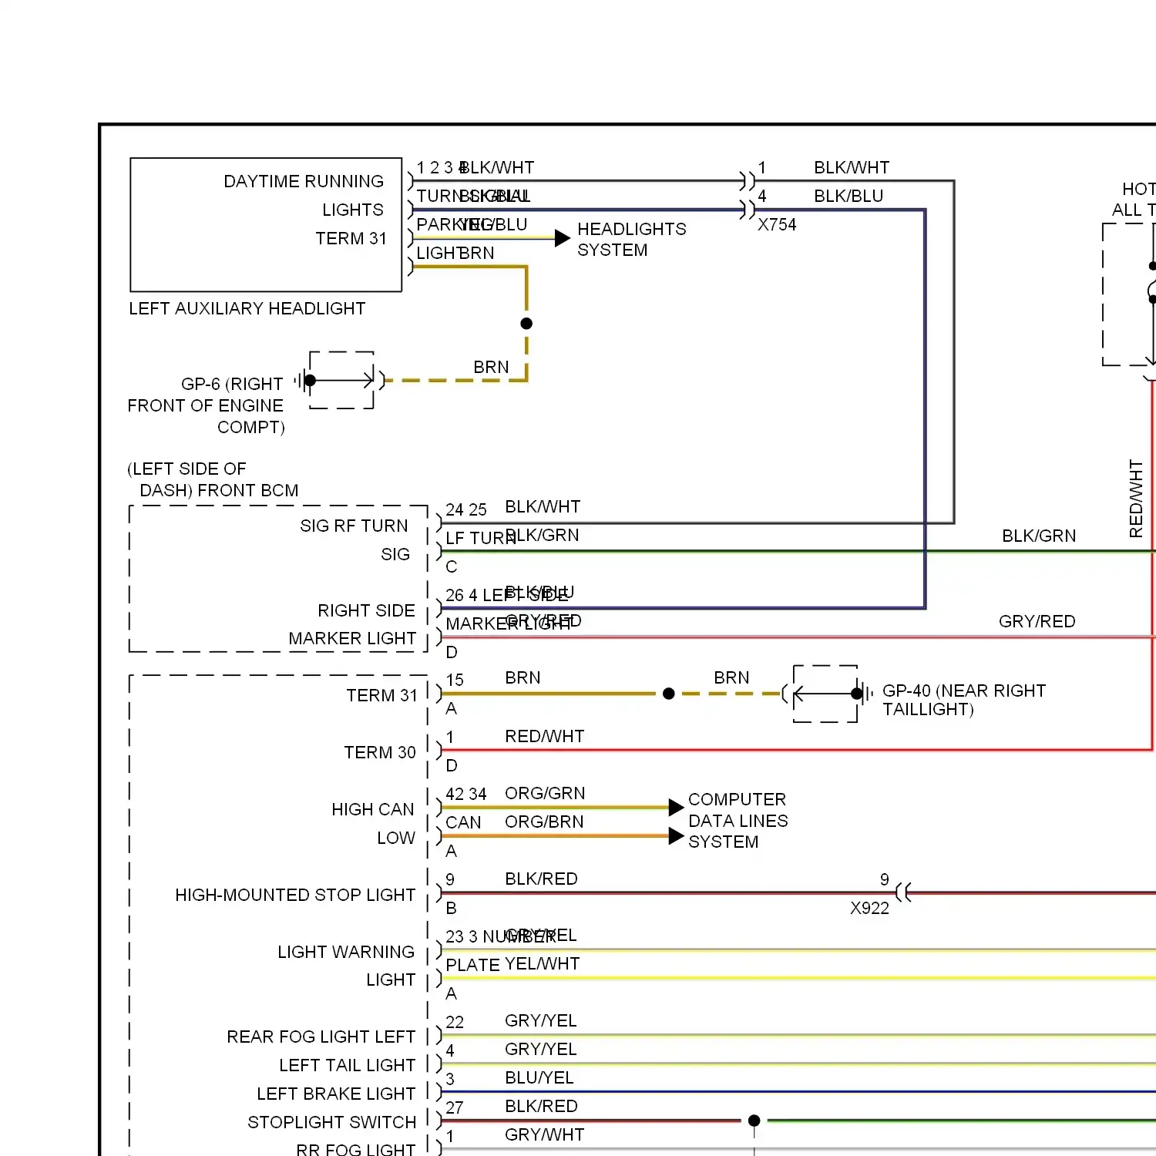Click COMPUTER DATA LINES SYSTEM reference

(738, 821)
